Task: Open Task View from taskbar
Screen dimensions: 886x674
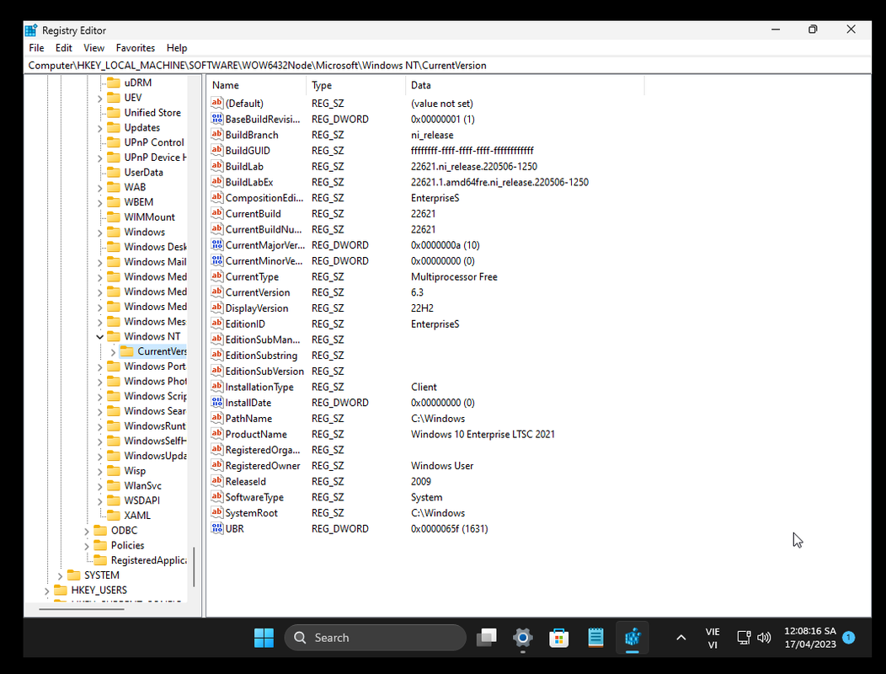Action: point(487,638)
